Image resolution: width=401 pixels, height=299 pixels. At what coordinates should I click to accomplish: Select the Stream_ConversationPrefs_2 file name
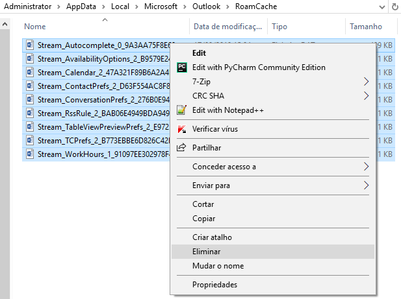pos(103,100)
